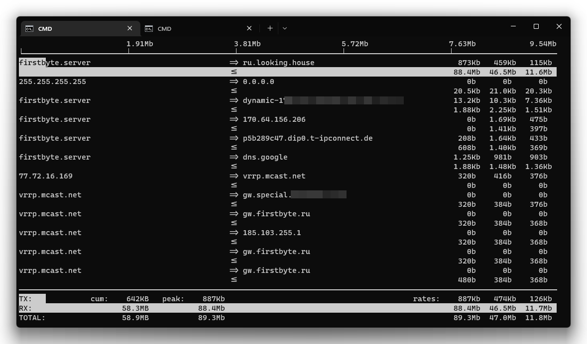Click the close X on the active CMD tab
This screenshot has width=587, height=344.
click(129, 28)
